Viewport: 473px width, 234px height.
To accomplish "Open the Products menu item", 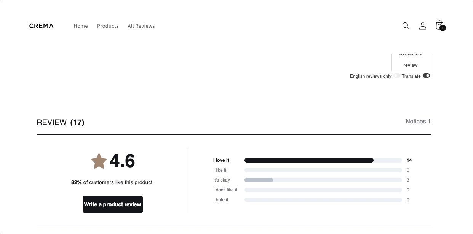I will (108, 26).
